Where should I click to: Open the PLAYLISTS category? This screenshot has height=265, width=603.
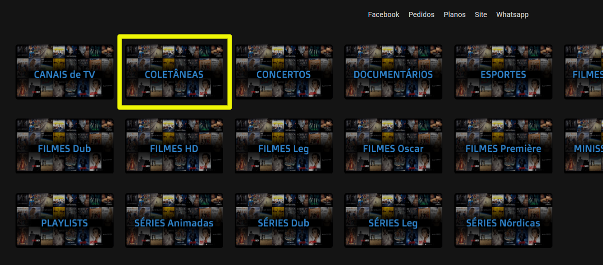coord(65,220)
